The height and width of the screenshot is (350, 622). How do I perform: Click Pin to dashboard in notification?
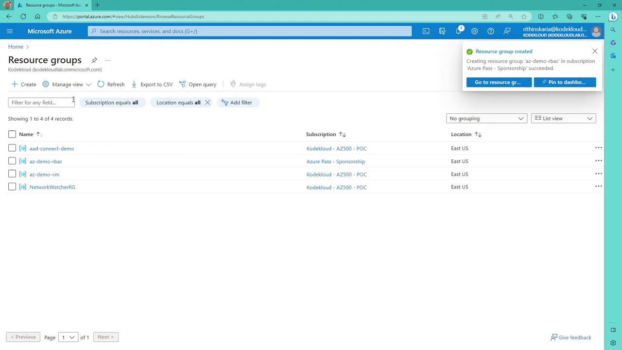pos(565,82)
